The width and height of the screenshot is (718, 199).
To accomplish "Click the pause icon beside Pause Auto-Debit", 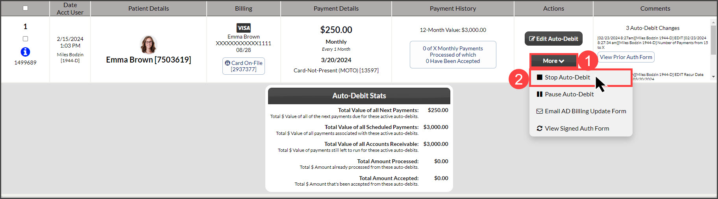I will 539,94.
